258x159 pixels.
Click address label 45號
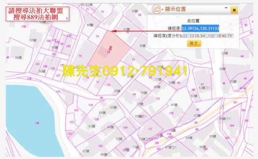tap(90, 25)
